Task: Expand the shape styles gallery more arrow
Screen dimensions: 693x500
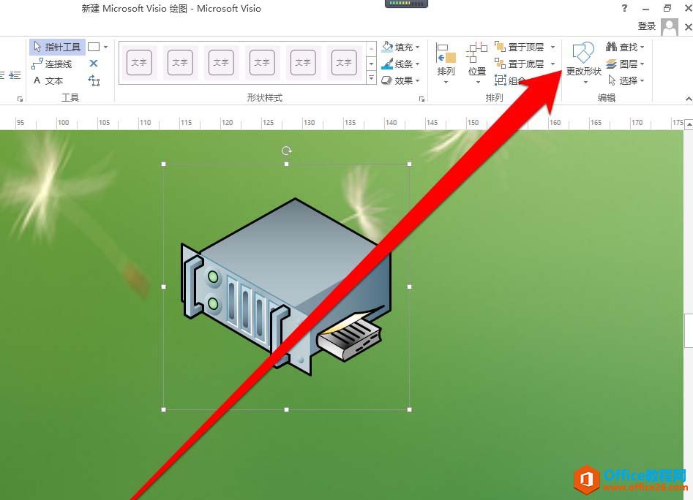Action: point(371,78)
